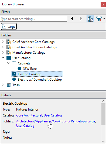Click the Details scrollbar thumb
This screenshot has width=106, height=144.
(x=103, y=114)
